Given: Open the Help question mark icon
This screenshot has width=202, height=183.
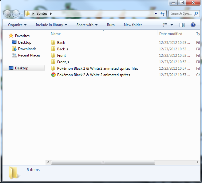Looking at the screenshot, I should coord(193,25).
